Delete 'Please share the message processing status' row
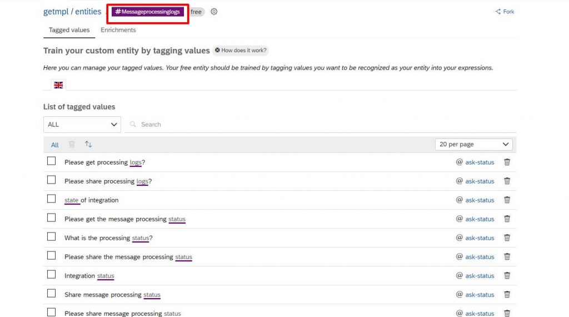This screenshot has width=569, height=317. [x=507, y=256]
